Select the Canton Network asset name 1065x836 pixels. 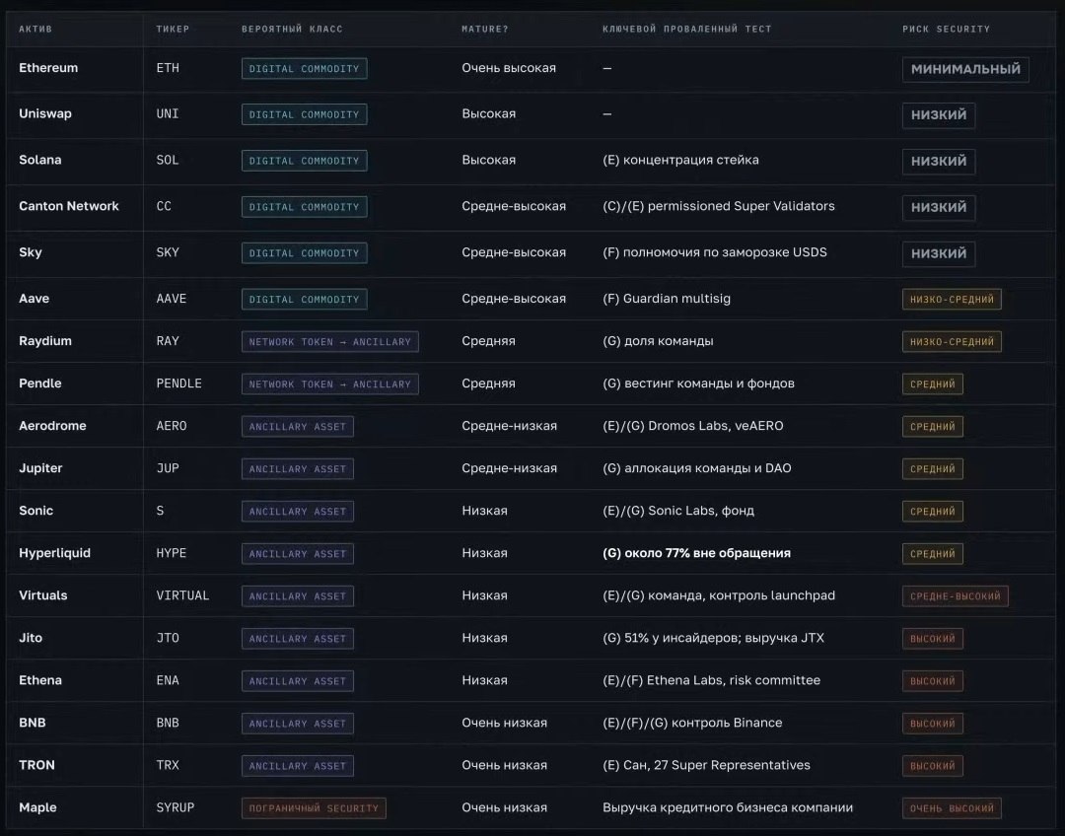(x=69, y=206)
